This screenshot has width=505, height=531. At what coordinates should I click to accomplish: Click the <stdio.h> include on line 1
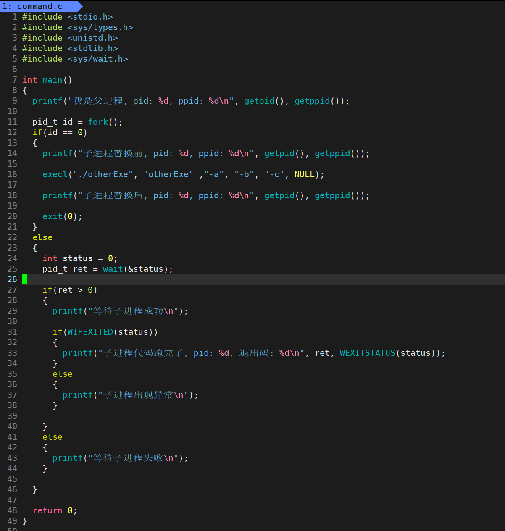[90, 17]
